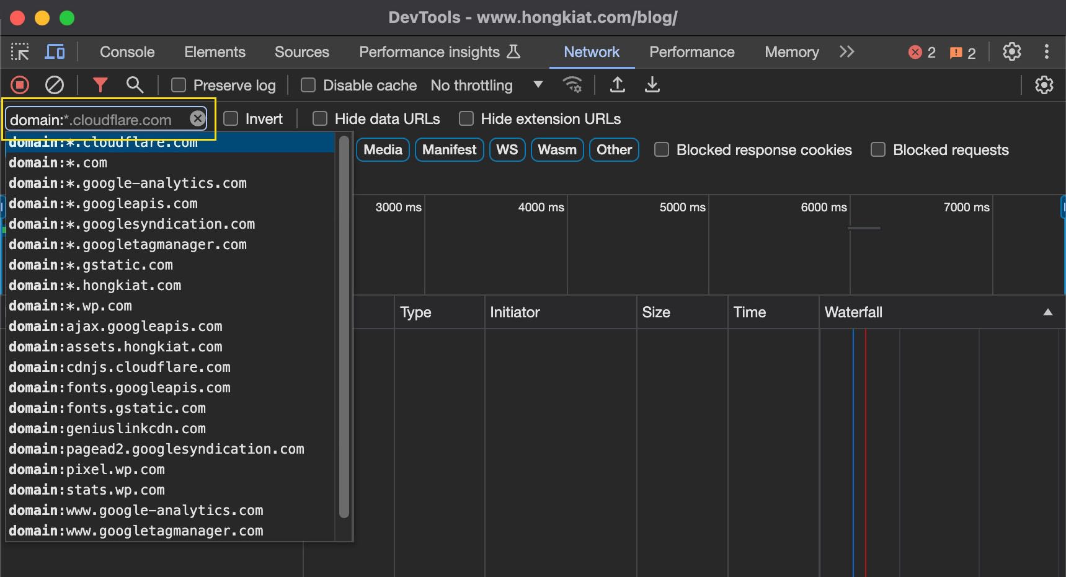Activate the inspect element picker icon
The width and height of the screenshot is (1066, 577).
point(20,52)
